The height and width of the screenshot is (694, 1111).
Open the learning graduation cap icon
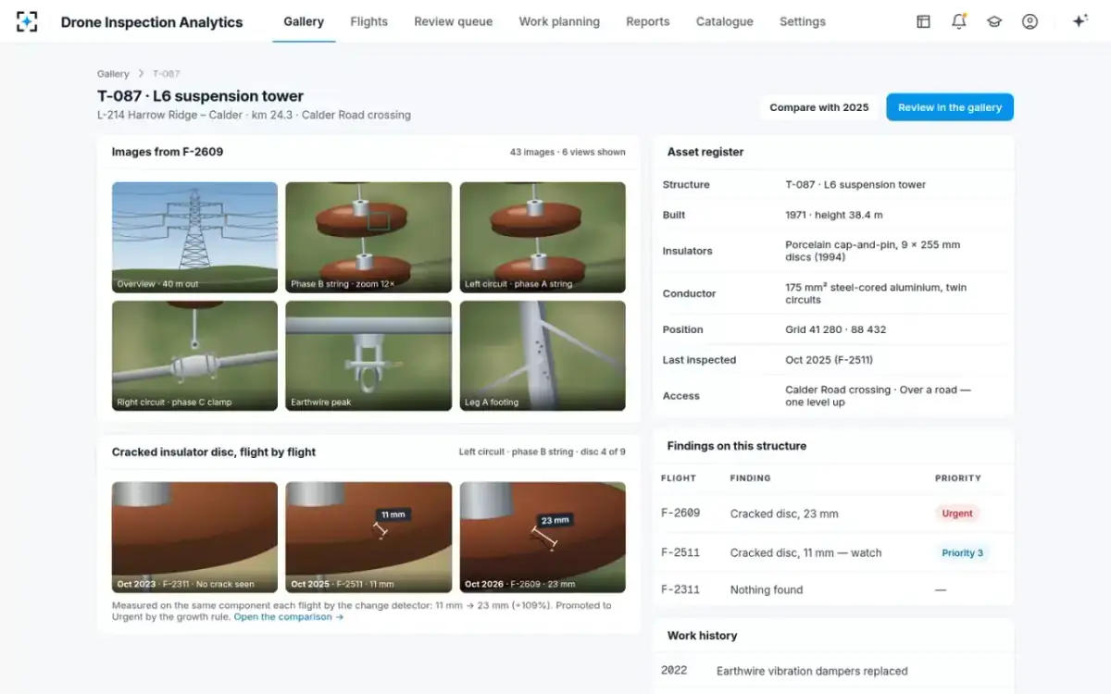tap(994, 21)
